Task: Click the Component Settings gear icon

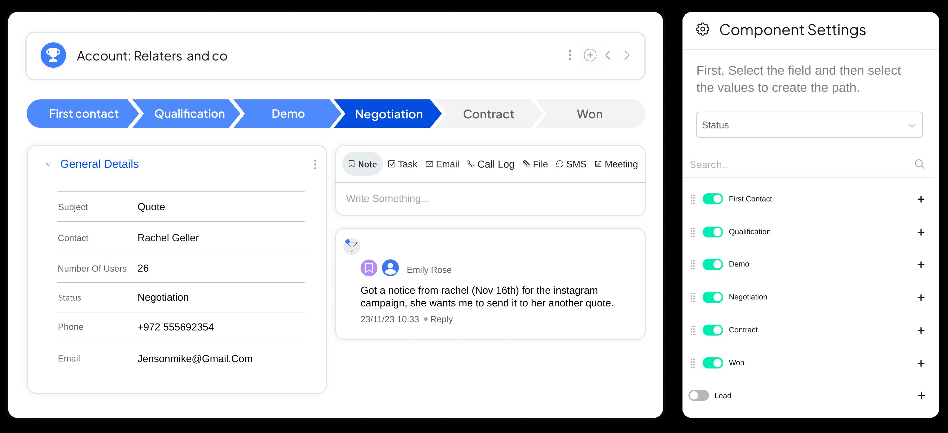Action: point(702,29)
